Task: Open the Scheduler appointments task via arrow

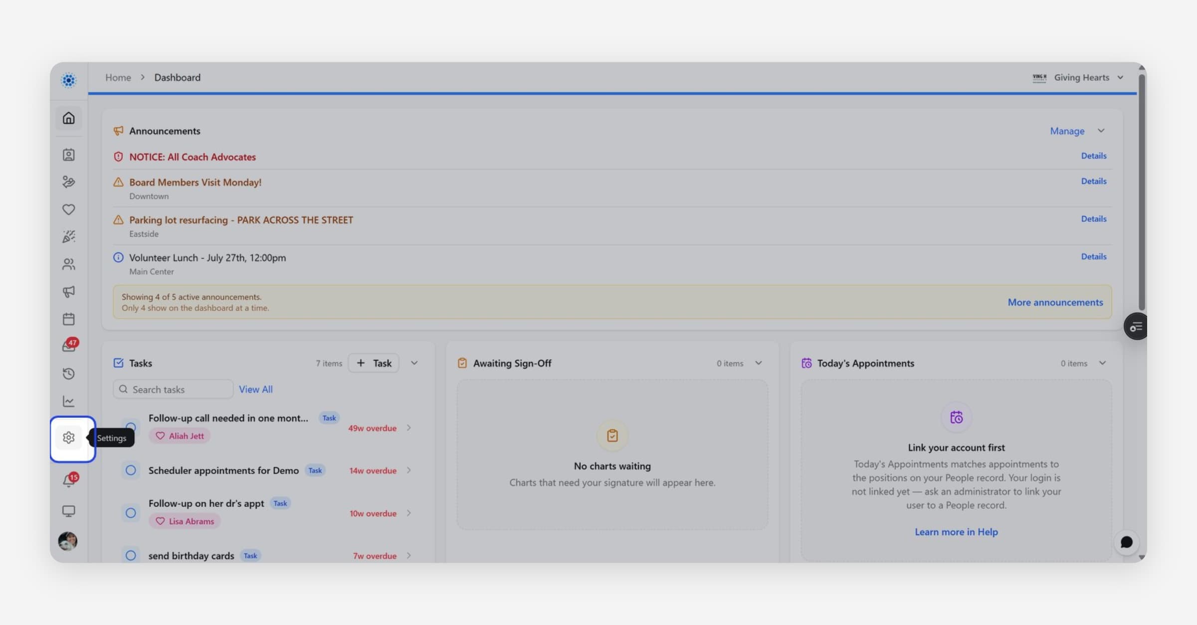Action: pyautogui.click(x=409, y=470)
